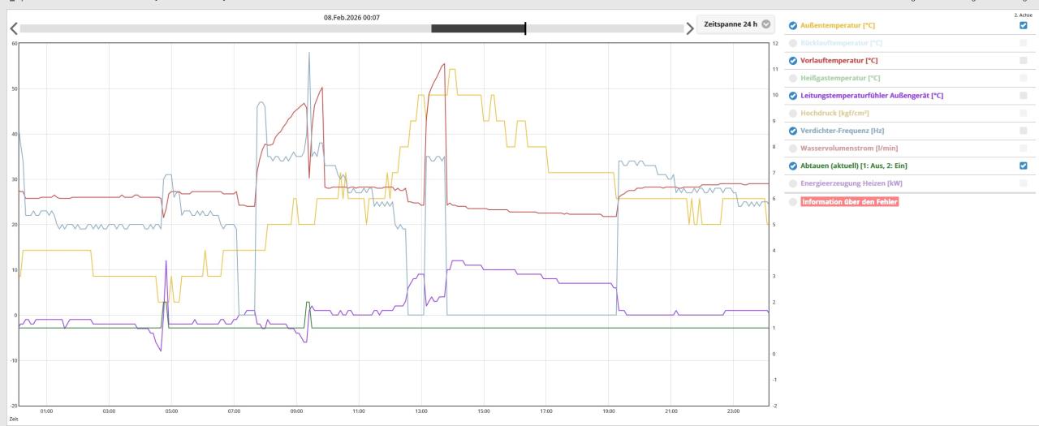Open the Zeitspanne 24 h dropdown
This screenshot has width=1039, height=426.
(736, 24)
